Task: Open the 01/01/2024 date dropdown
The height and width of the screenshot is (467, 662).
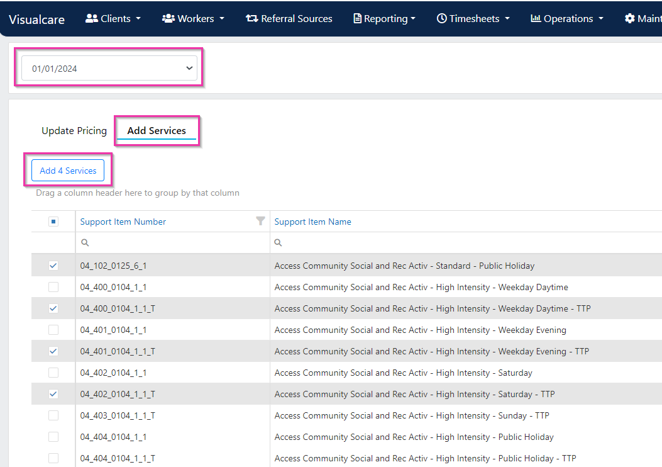Action: (x=109, y=68)
